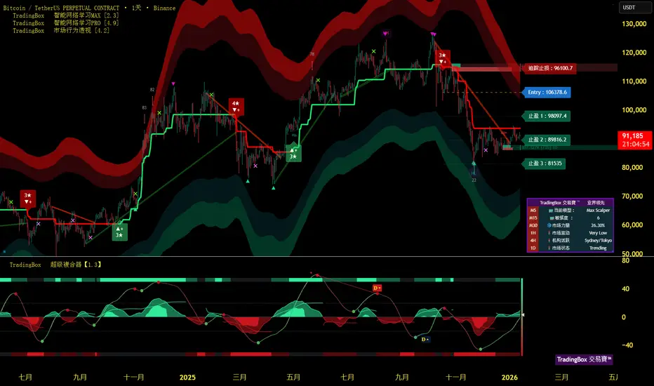Click the 70,000 price axis label
The width and height of the screenshot is (654, 386).
pyautogui.click(x=632, y=196)
